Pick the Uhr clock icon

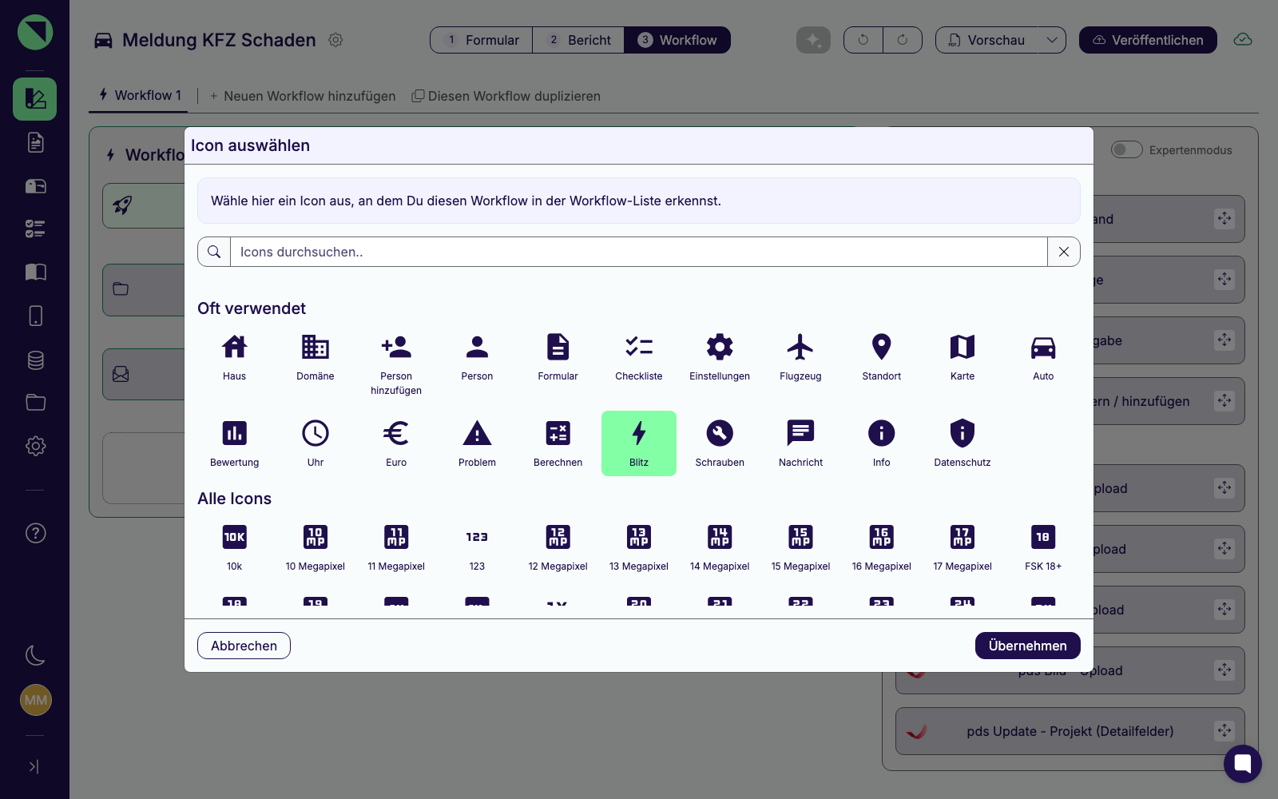click(316, 443)
